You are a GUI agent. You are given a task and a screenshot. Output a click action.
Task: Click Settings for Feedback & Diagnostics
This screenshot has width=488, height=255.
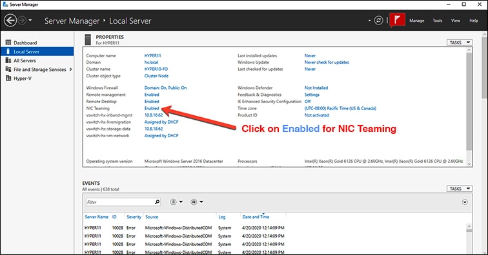point(312,95)
